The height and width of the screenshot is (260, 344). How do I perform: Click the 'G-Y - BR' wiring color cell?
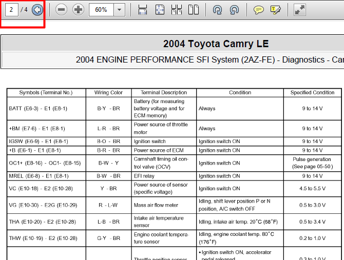pos(109,238)
